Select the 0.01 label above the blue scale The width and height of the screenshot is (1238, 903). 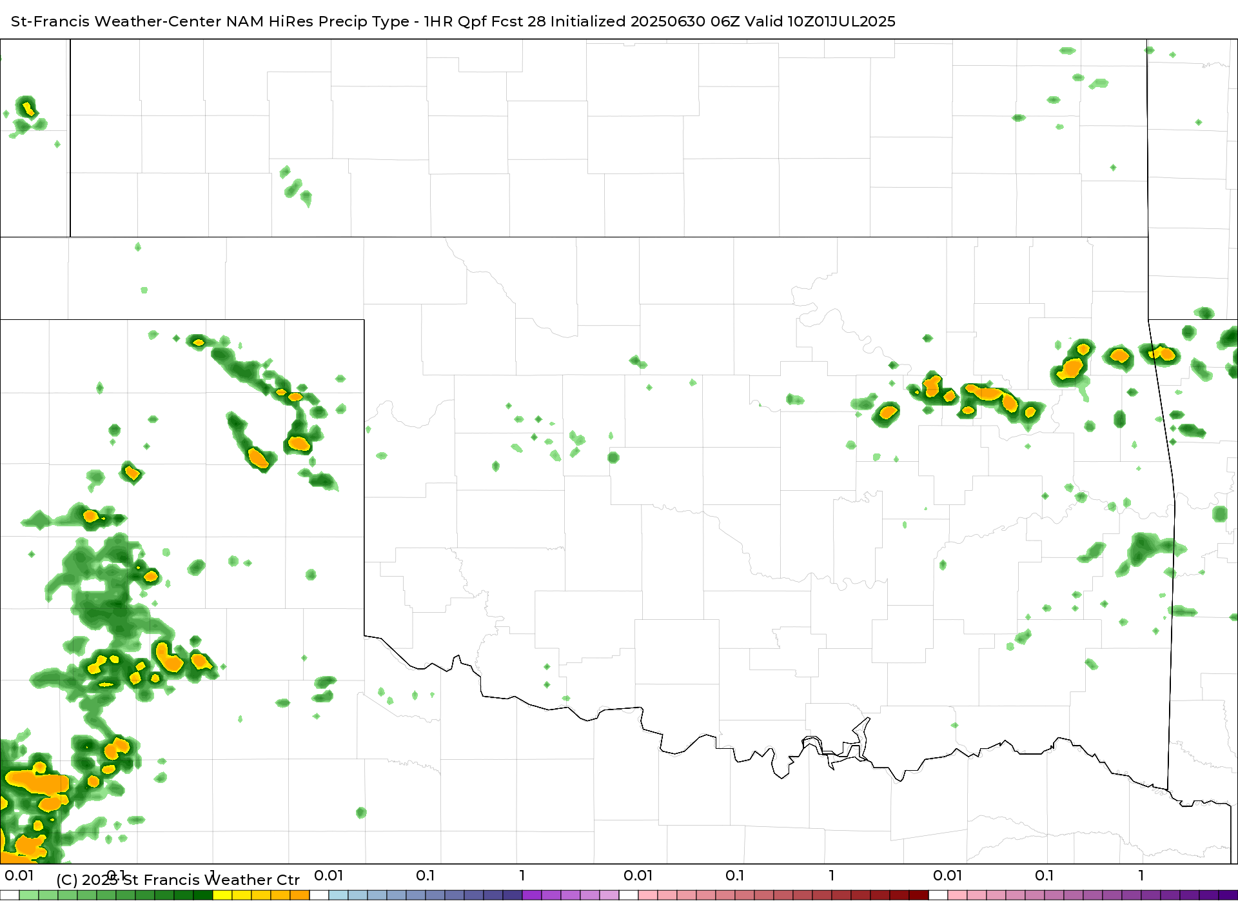coord(328,875)
